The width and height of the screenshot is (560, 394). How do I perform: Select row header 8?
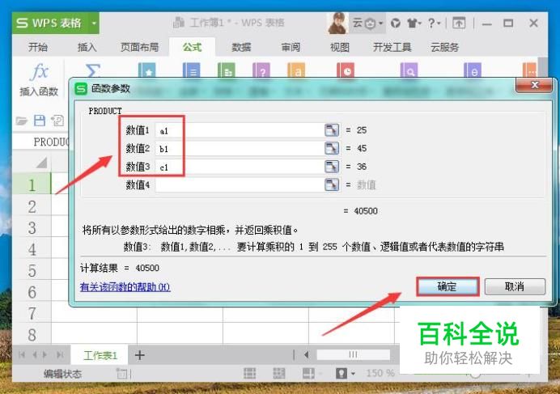(32, 335)
